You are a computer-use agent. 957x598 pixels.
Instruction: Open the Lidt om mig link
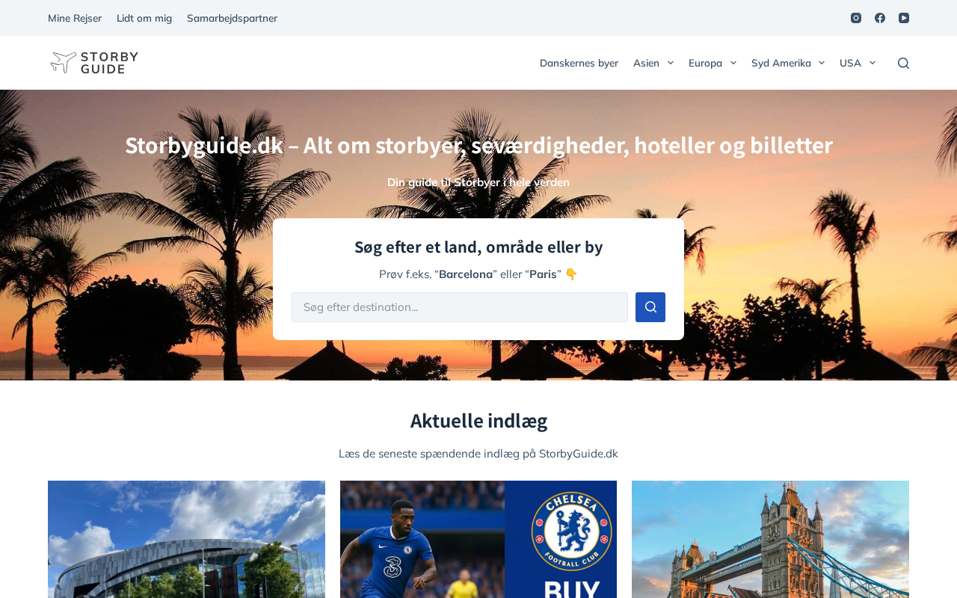coord(144,18)
